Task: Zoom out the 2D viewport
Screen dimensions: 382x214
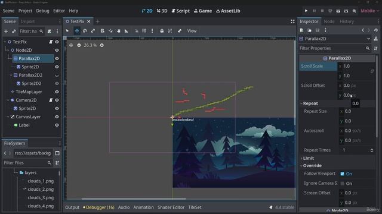Action: click(79, 45)
